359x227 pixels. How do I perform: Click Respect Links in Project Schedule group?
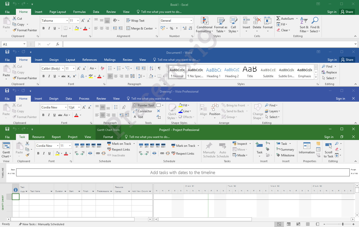pos(119,150)
